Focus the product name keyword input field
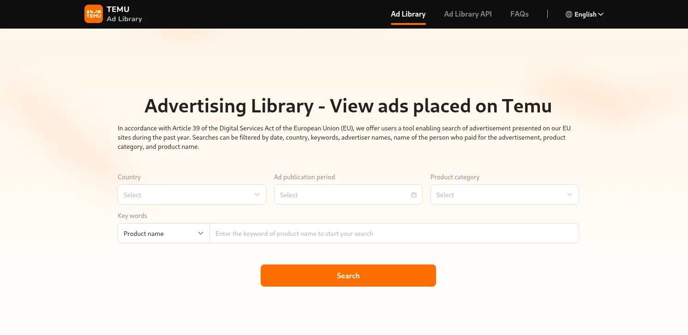The height and width of the screenshot is (335, 688). click(x=394, y=234)
